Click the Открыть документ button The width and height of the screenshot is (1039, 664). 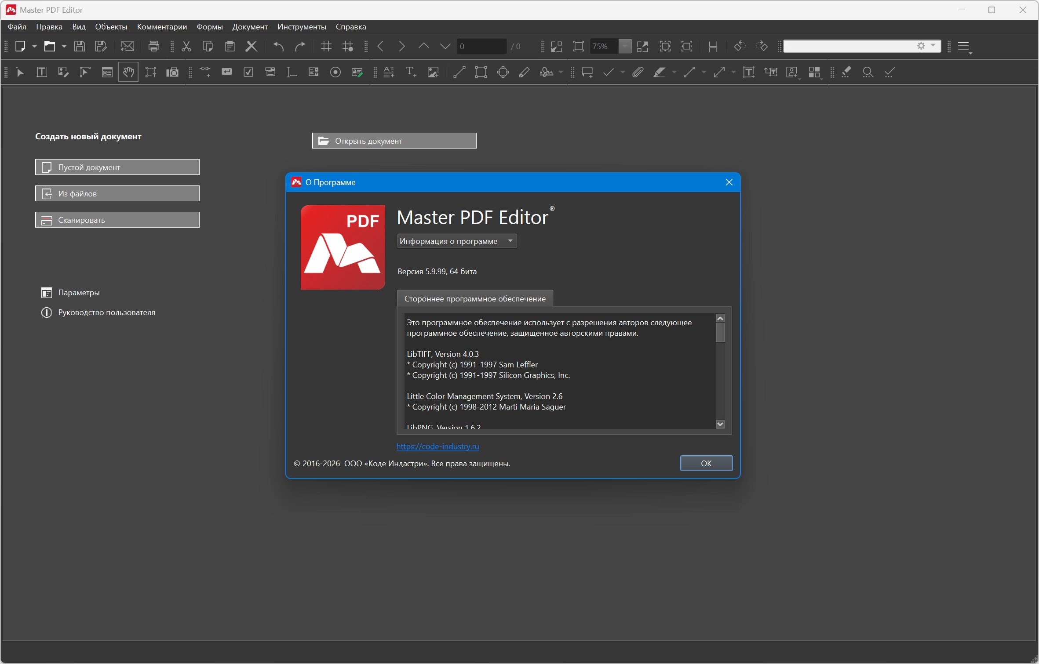(x=394, y=141)
